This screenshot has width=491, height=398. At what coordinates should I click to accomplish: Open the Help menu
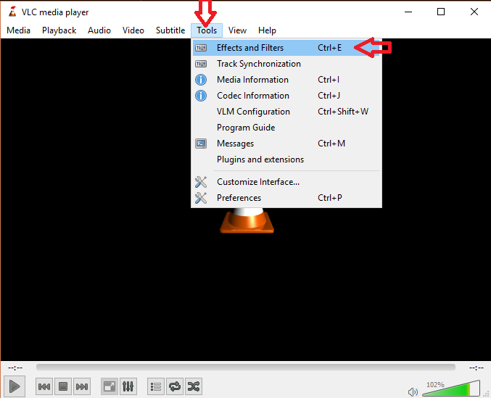point(267,30)
